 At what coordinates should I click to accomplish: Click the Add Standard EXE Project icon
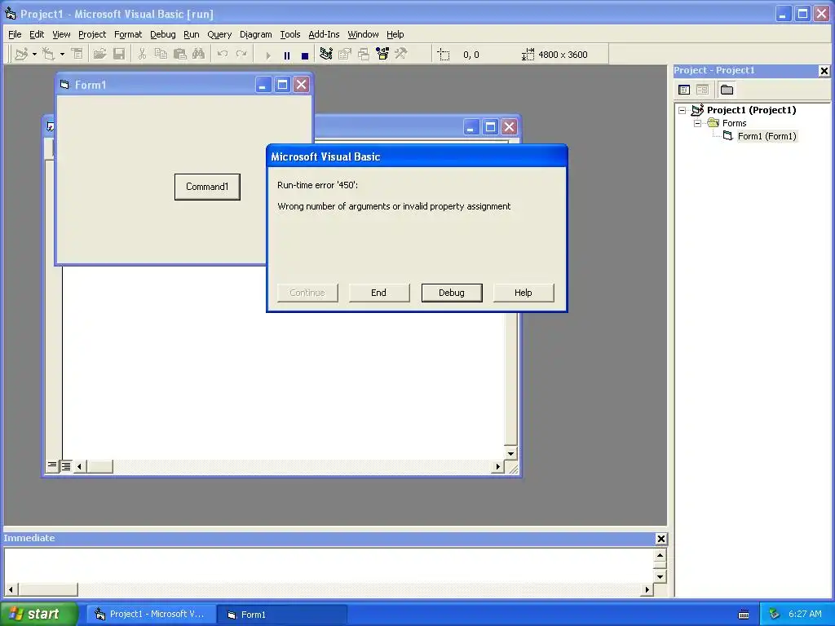pyautogui.click(x=21, y=55)
